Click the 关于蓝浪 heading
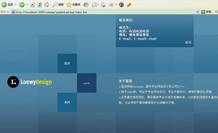The width and height of the screenshot is (218, 133). point(125,81)
